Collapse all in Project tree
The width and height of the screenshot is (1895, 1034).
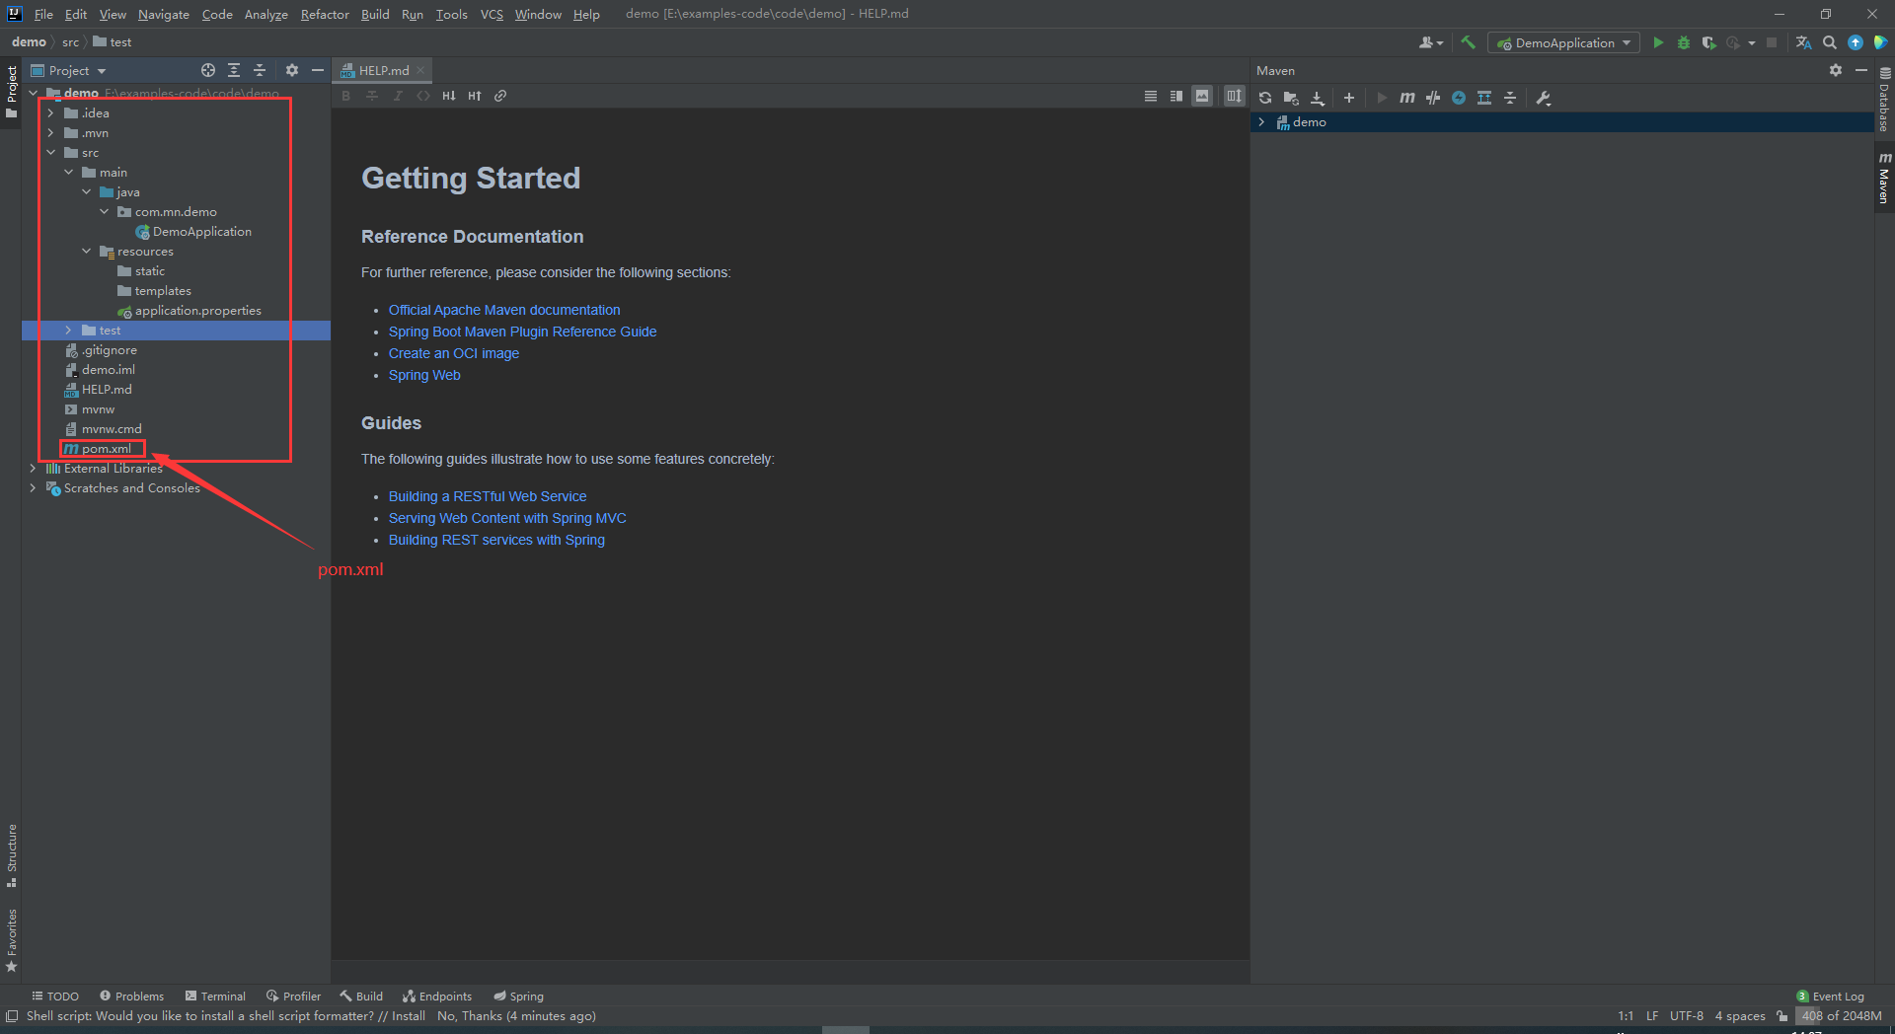[x=260, y=70]
